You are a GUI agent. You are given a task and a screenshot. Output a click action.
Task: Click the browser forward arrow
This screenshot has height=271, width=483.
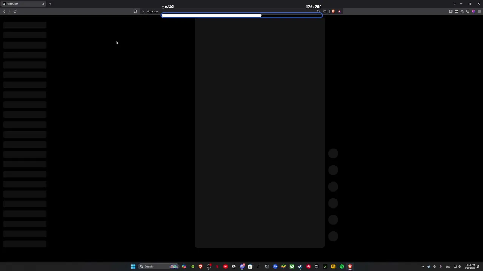[9, 11]
